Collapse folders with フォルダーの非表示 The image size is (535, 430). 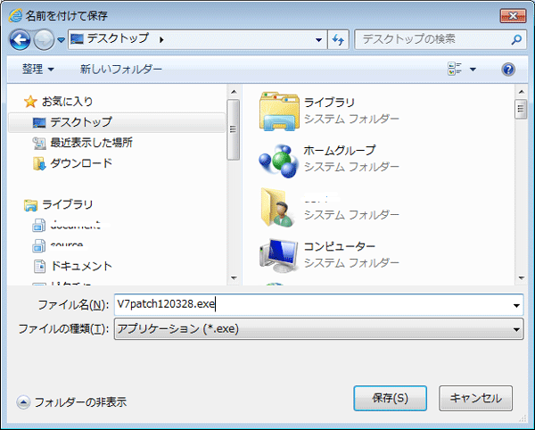tap(71, 402)
